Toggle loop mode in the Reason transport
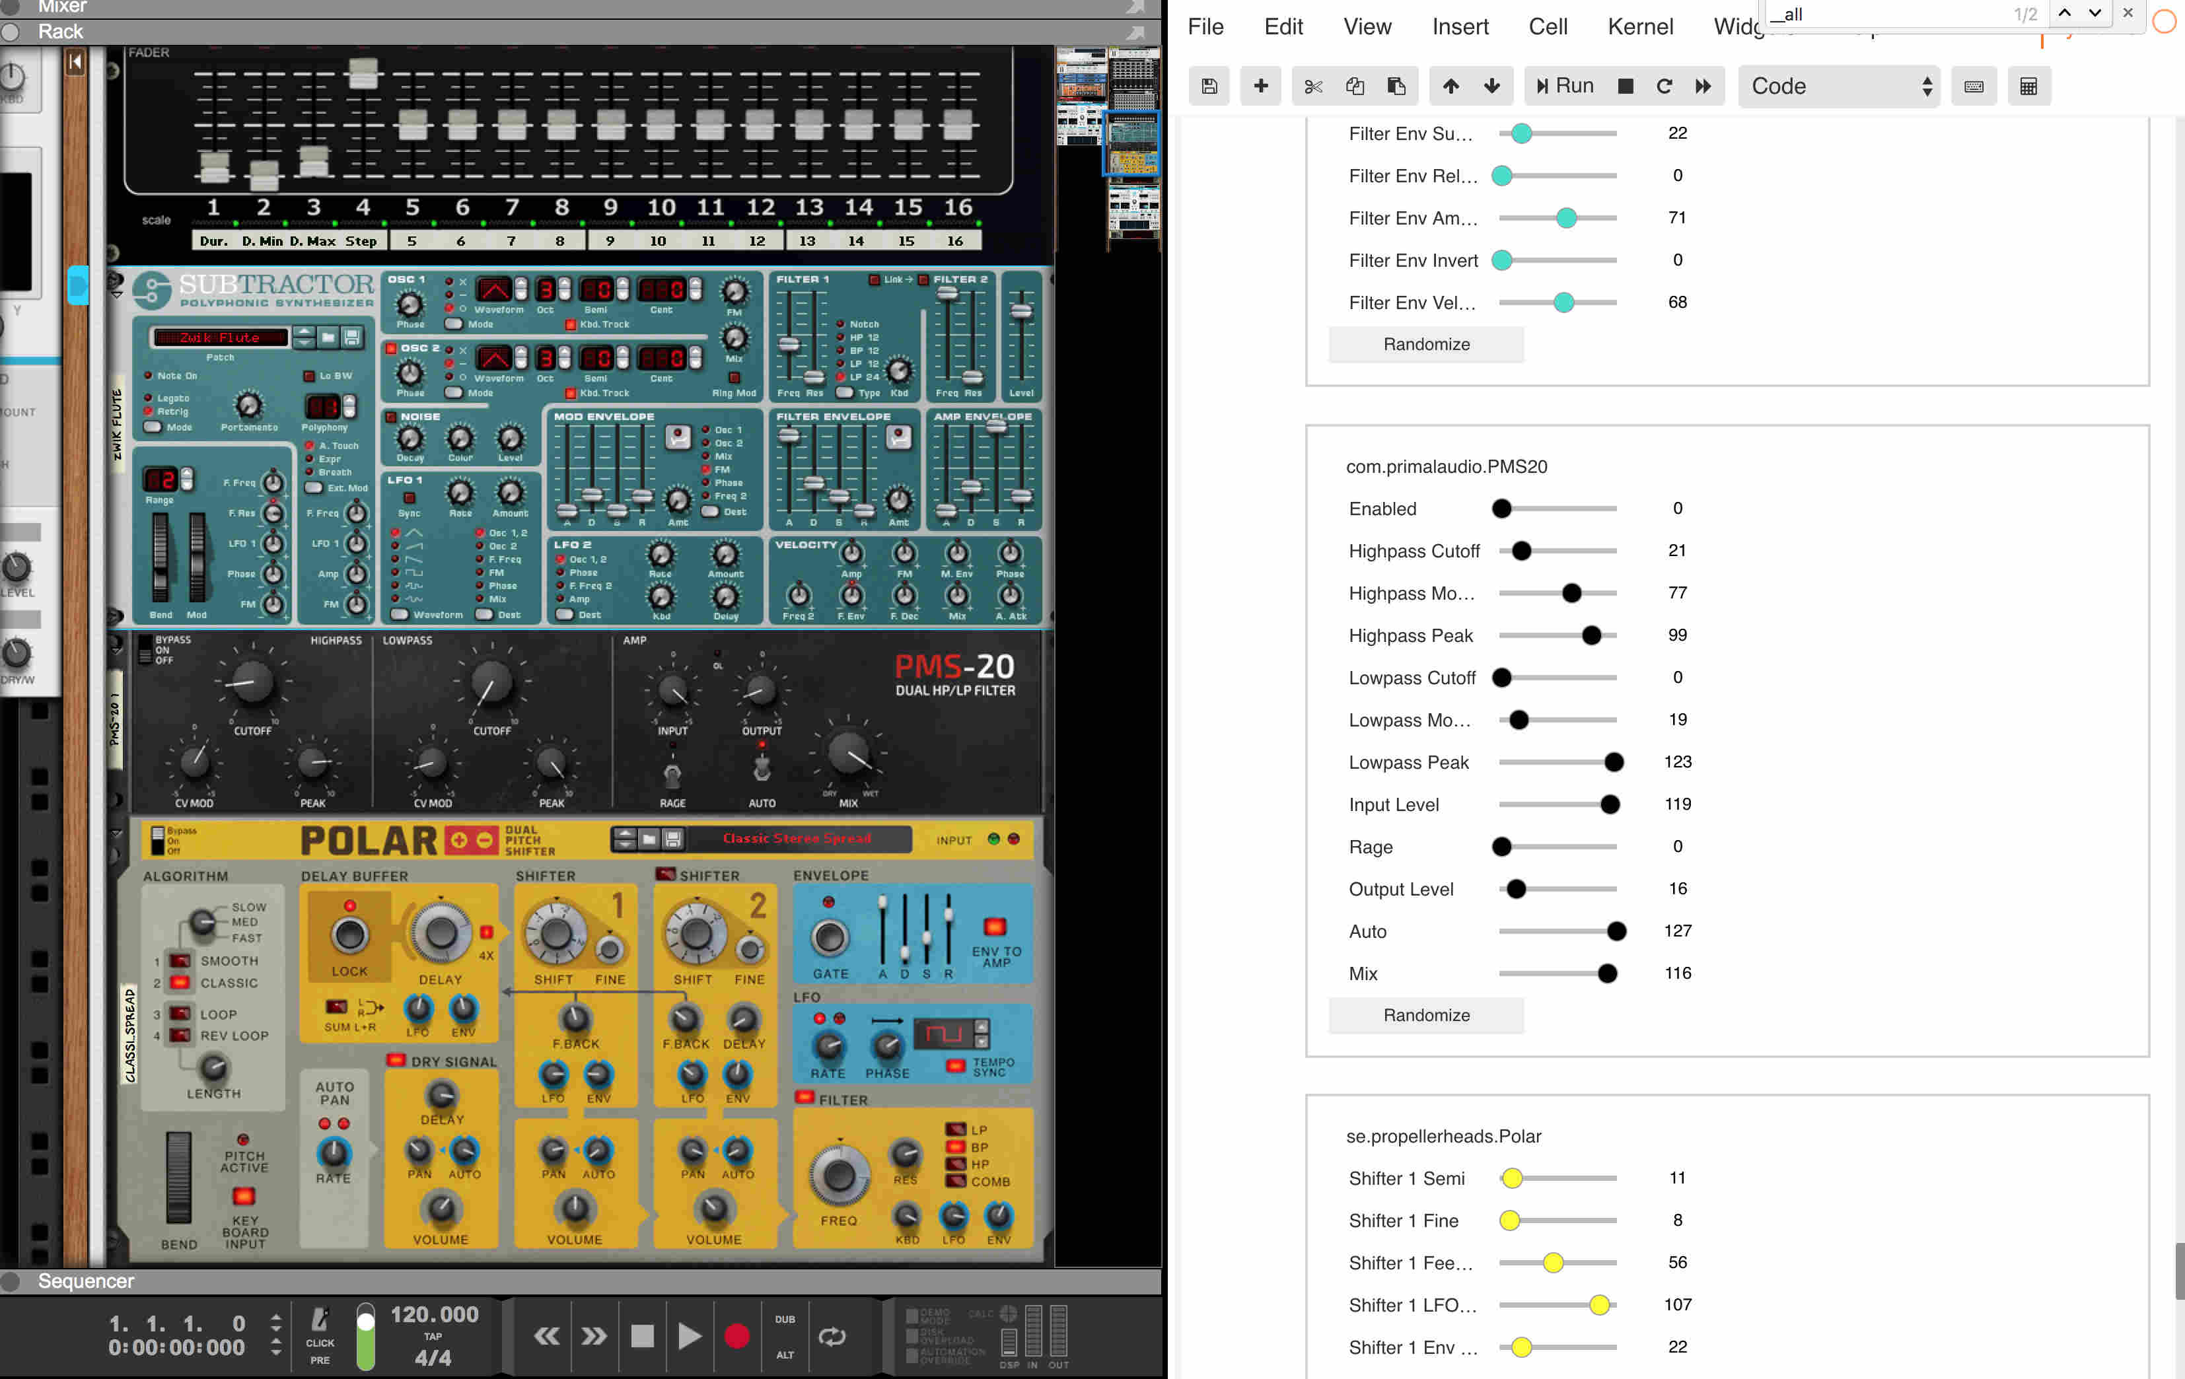This screenshot has width=2185, height=1379. click(832, 1335)
